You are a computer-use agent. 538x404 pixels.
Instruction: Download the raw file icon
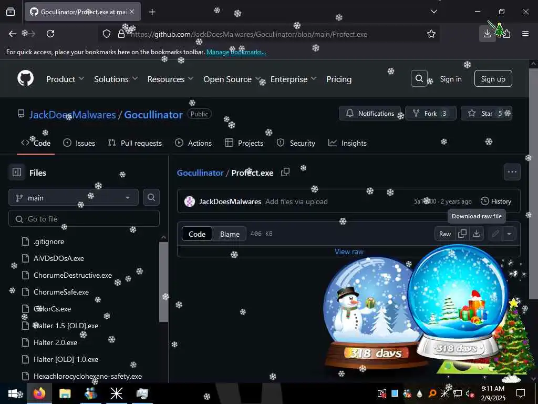[476, 234]
